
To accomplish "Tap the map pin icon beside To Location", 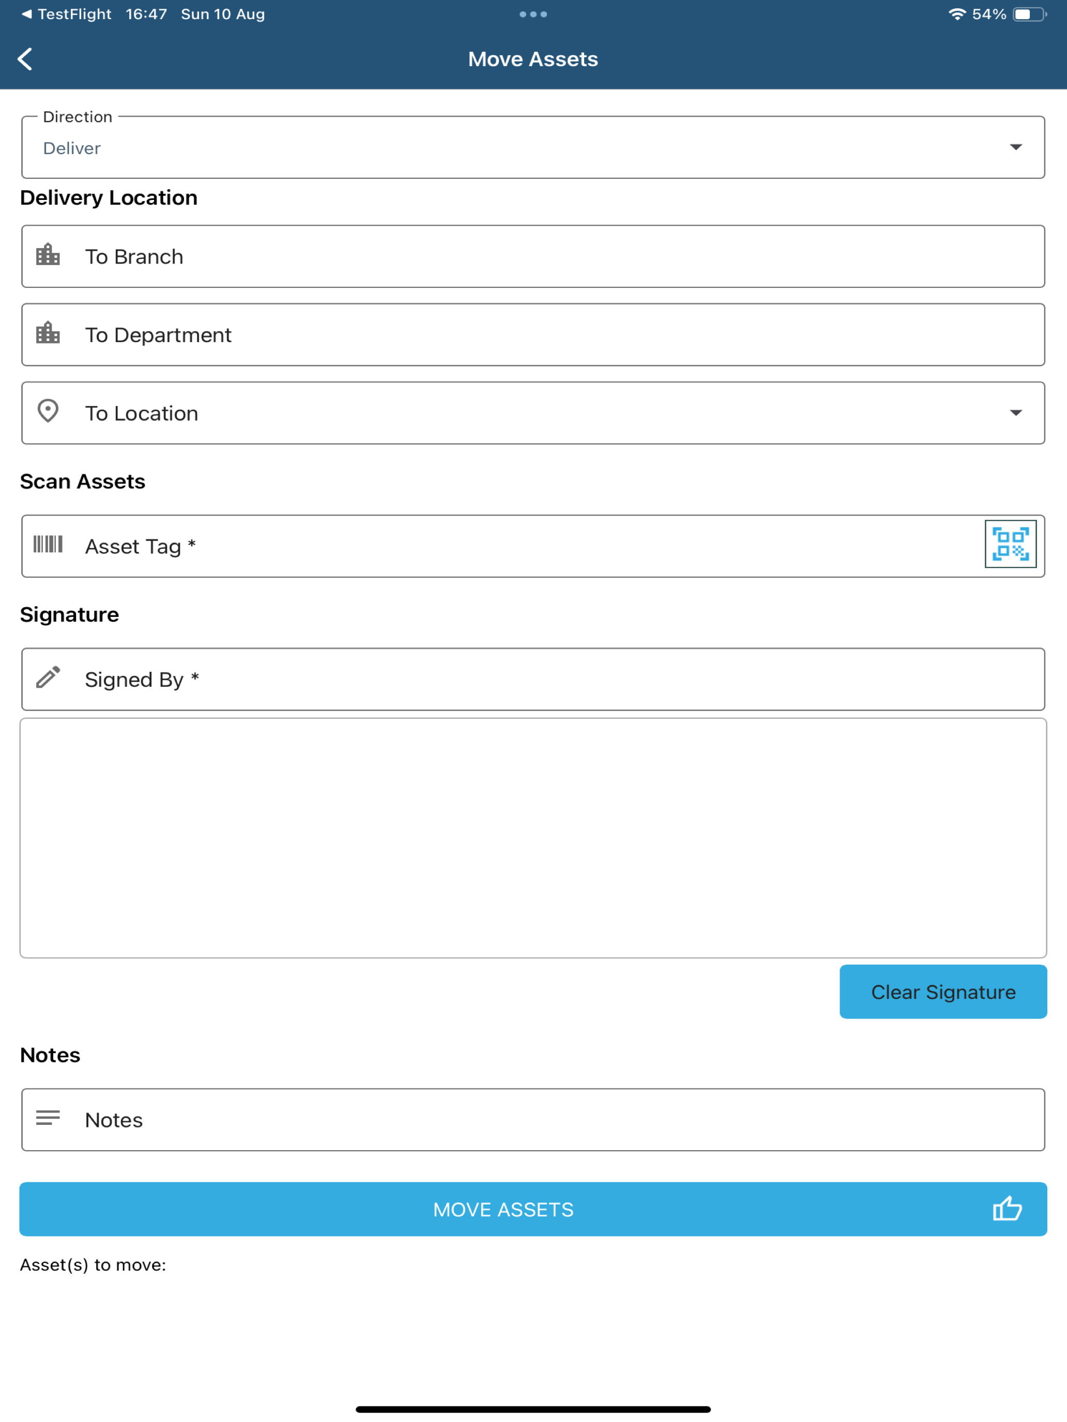I will [x=48, y=411].
